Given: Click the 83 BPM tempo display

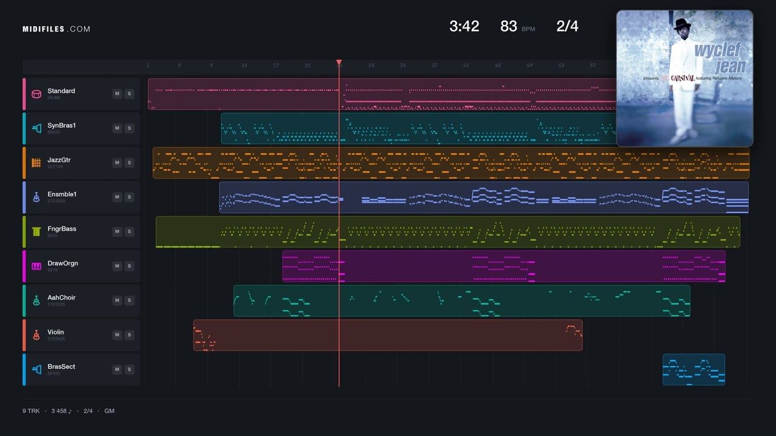Looking at the screenshot, I should coord(518,27).
